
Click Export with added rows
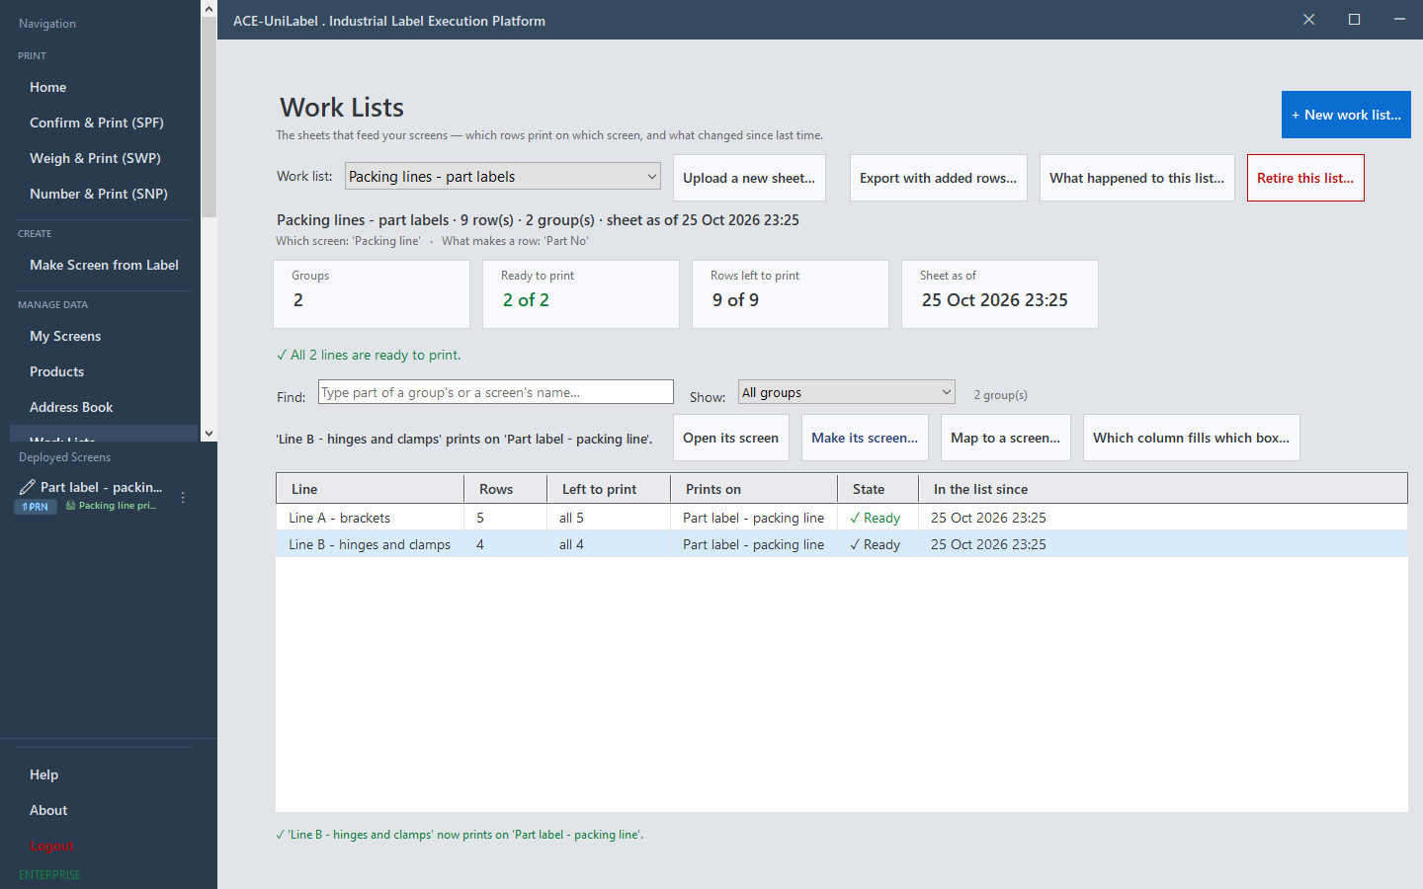[938, 178]
